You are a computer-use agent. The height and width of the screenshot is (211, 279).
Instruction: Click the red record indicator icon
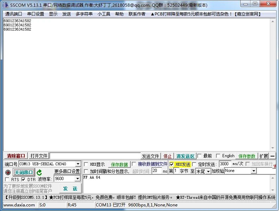coord(8,172)
